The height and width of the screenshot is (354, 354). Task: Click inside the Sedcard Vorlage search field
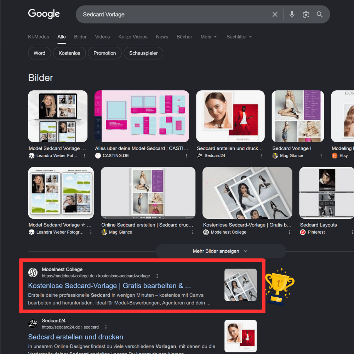pos(174,15)
